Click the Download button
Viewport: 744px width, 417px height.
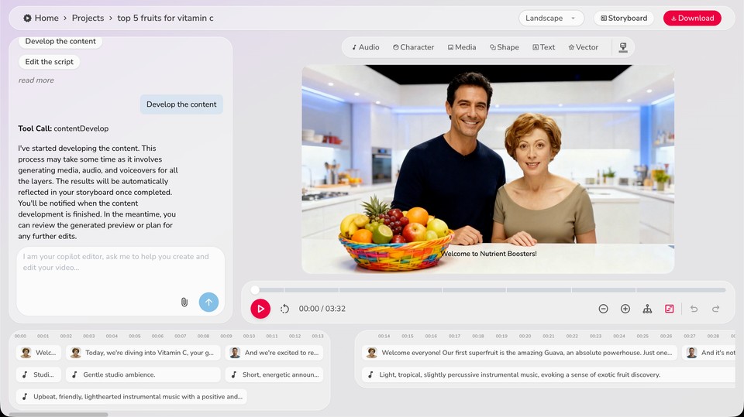pos(692,18)
